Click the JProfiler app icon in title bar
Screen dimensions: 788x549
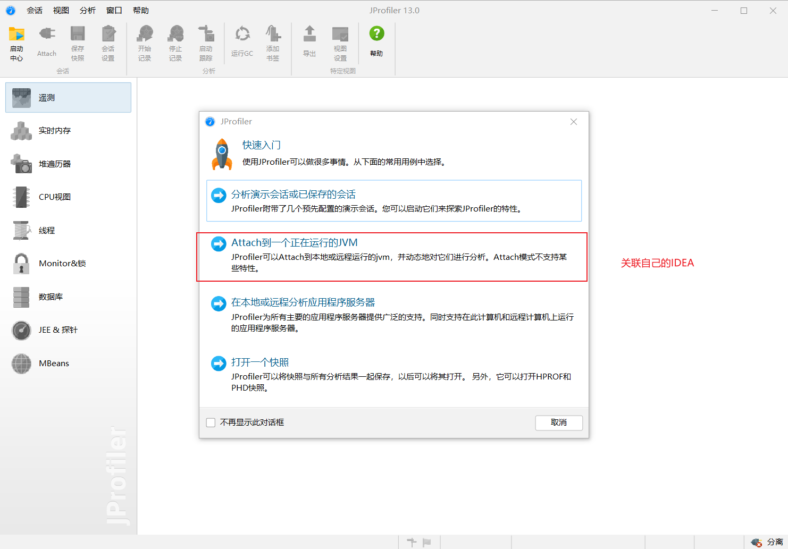(11, 10)
